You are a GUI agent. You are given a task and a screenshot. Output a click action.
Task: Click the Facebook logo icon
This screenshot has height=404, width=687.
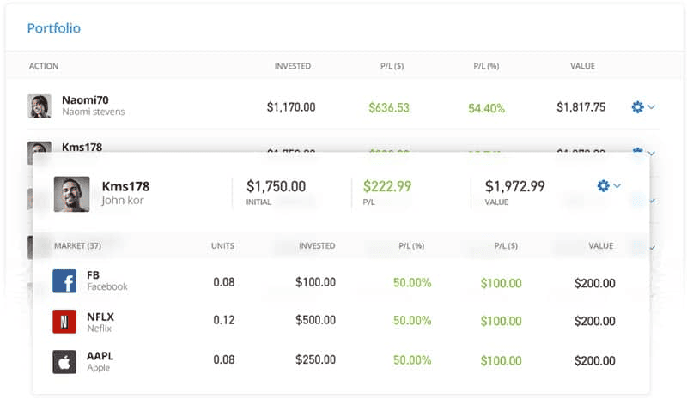pos(64,281)
